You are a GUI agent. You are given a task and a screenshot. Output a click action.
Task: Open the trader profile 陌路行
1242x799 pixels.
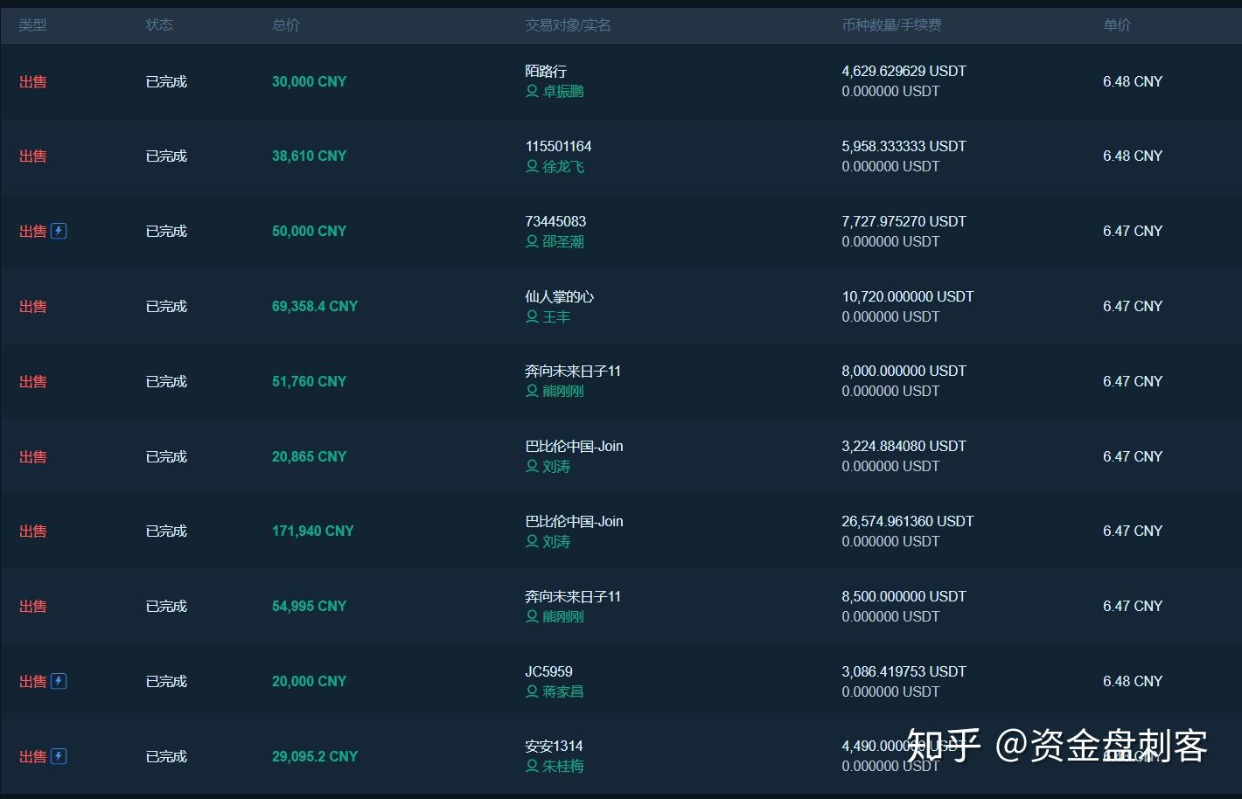[x=546, y=71]
